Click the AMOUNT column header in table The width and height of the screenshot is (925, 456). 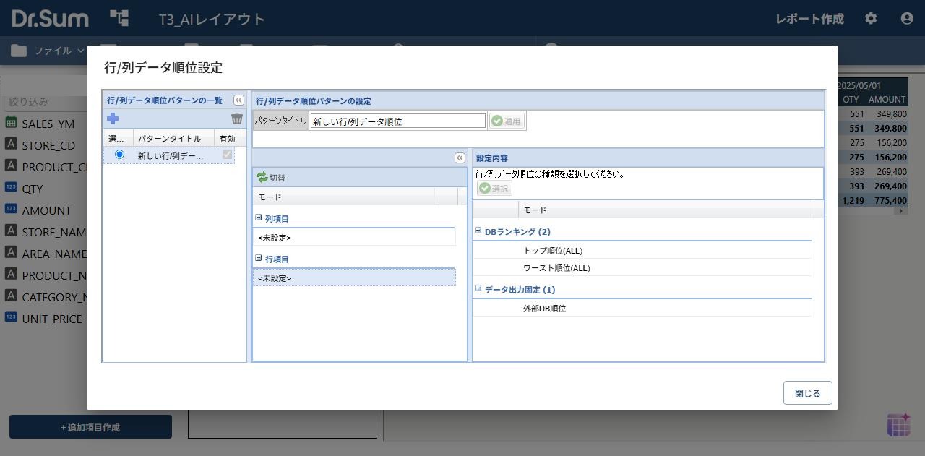point(887,99)
